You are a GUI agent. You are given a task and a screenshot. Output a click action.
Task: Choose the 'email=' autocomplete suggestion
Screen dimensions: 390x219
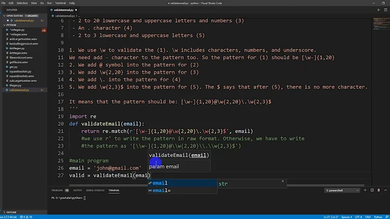tap(183, 190)
